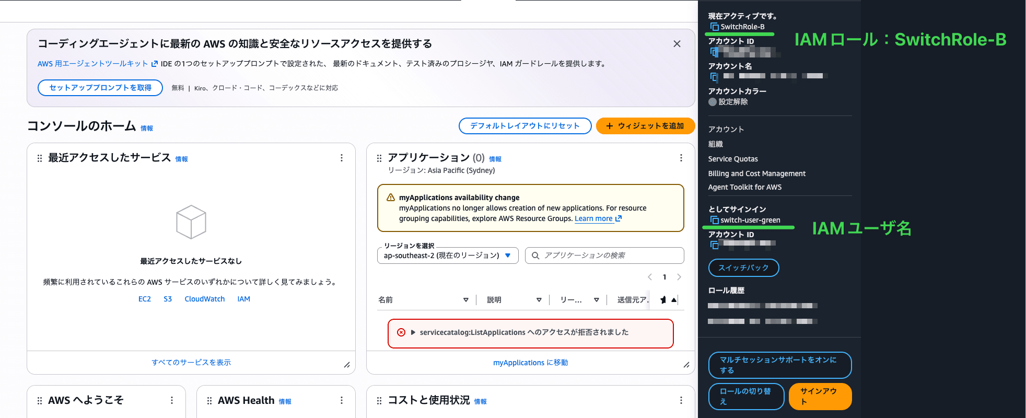Viewport: 1026px width, 418px height.
Task: Go to next page of applications
Action: (679, 277)
